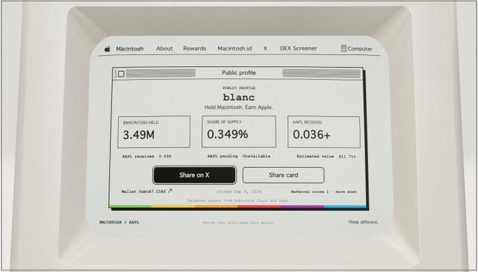Click the Public profile window close box
This screenshot has height=272, width=478.
pyautogui.click(x=121, y=74)
